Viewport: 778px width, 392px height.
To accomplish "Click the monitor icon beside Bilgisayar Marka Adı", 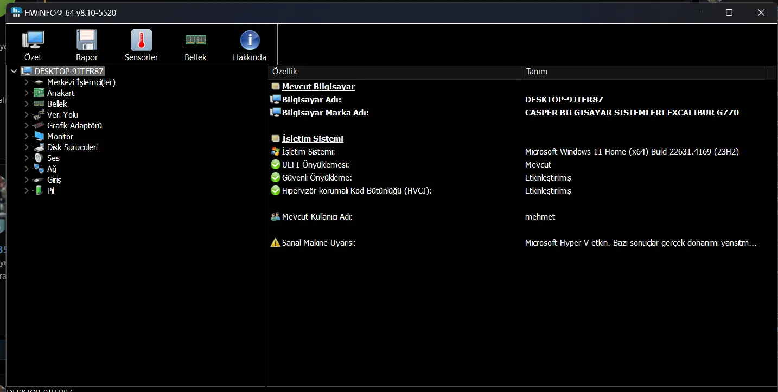I will tap(276, 113).
